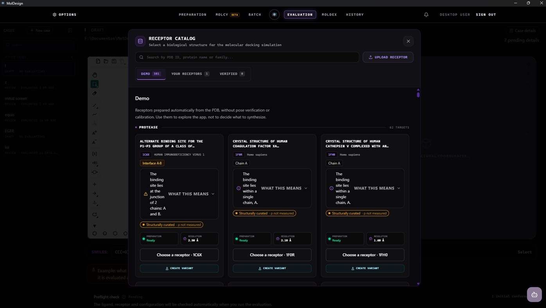
Task: Open the Moldex section
Action: (x=329, y=14)
